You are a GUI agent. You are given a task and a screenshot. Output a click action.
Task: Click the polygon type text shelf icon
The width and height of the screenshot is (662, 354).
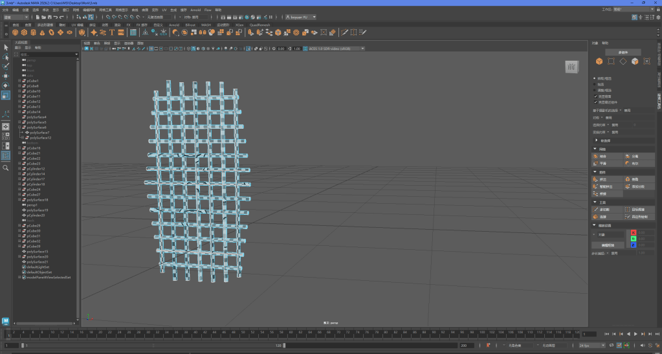click(112, 32)
